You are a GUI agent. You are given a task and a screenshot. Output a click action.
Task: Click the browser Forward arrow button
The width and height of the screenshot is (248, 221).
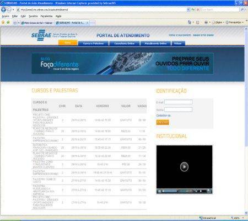tap(9, 9)
